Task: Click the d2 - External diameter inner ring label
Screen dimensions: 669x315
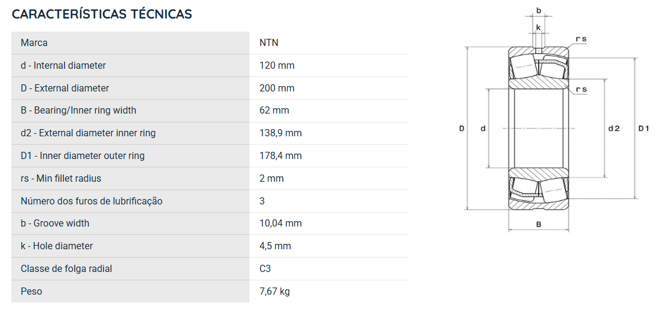Action: (89, 133)
